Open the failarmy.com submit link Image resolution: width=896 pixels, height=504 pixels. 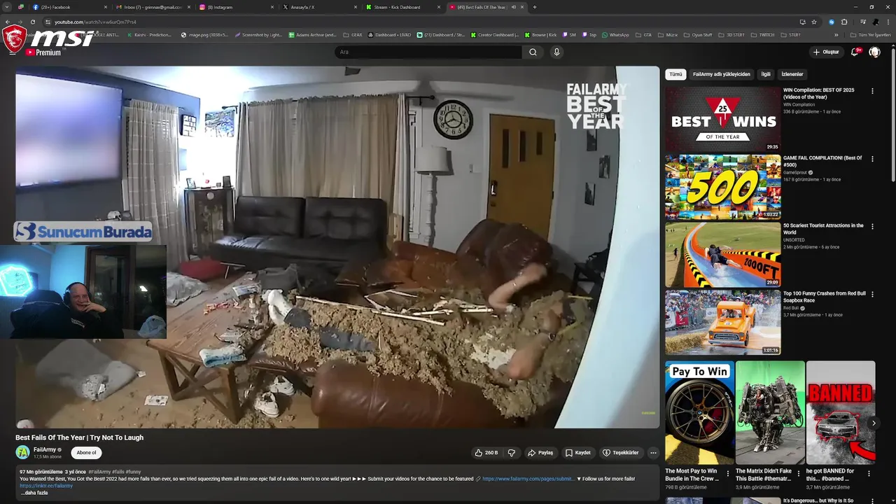click(x=528, y=479)
